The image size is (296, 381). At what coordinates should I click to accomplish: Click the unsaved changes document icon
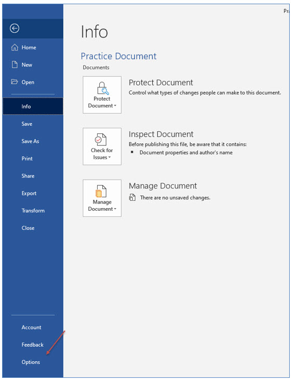[x=132, y=198]
